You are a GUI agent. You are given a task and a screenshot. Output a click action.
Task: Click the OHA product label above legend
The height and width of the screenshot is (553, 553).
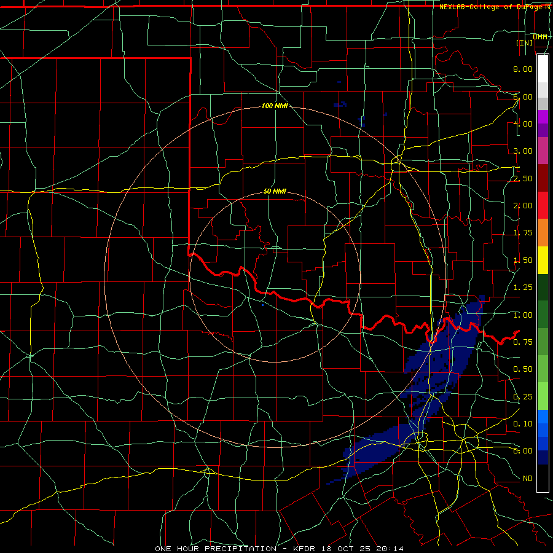pos(540,36)
